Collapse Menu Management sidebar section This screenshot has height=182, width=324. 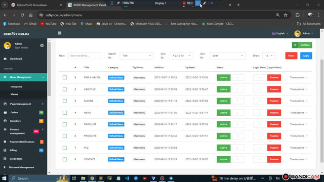24,77
